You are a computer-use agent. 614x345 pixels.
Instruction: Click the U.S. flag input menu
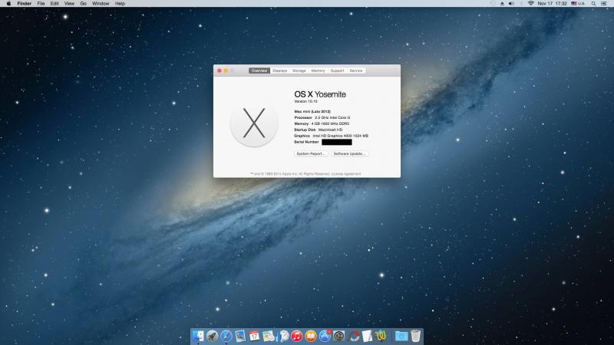[578, 4]
